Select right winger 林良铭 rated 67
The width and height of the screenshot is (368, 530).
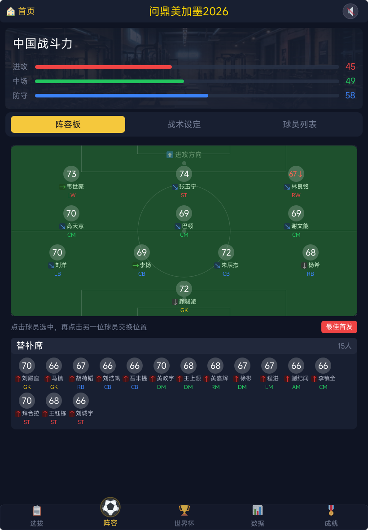pyautogui.click(x=296, y=182)
